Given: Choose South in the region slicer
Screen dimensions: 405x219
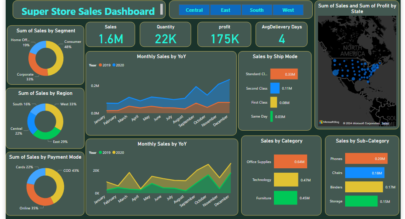Looking at the screenshot, I should pos(256,10).
